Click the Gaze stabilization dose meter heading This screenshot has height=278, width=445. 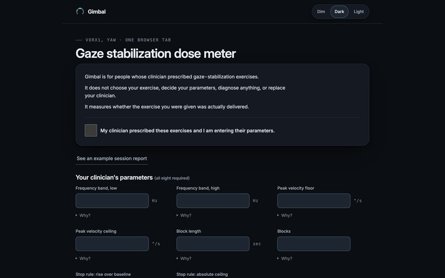click(156, 54)
